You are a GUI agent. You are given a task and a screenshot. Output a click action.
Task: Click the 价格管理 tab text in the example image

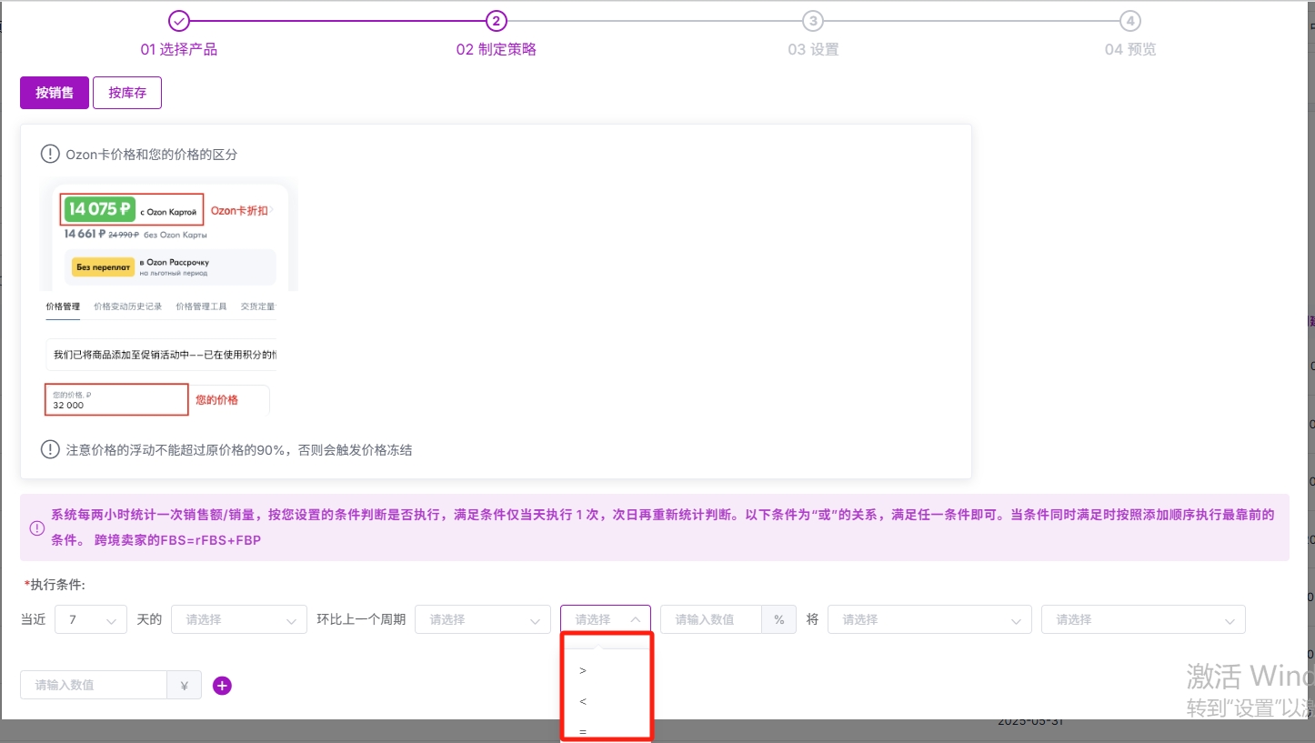pos(63,306)
